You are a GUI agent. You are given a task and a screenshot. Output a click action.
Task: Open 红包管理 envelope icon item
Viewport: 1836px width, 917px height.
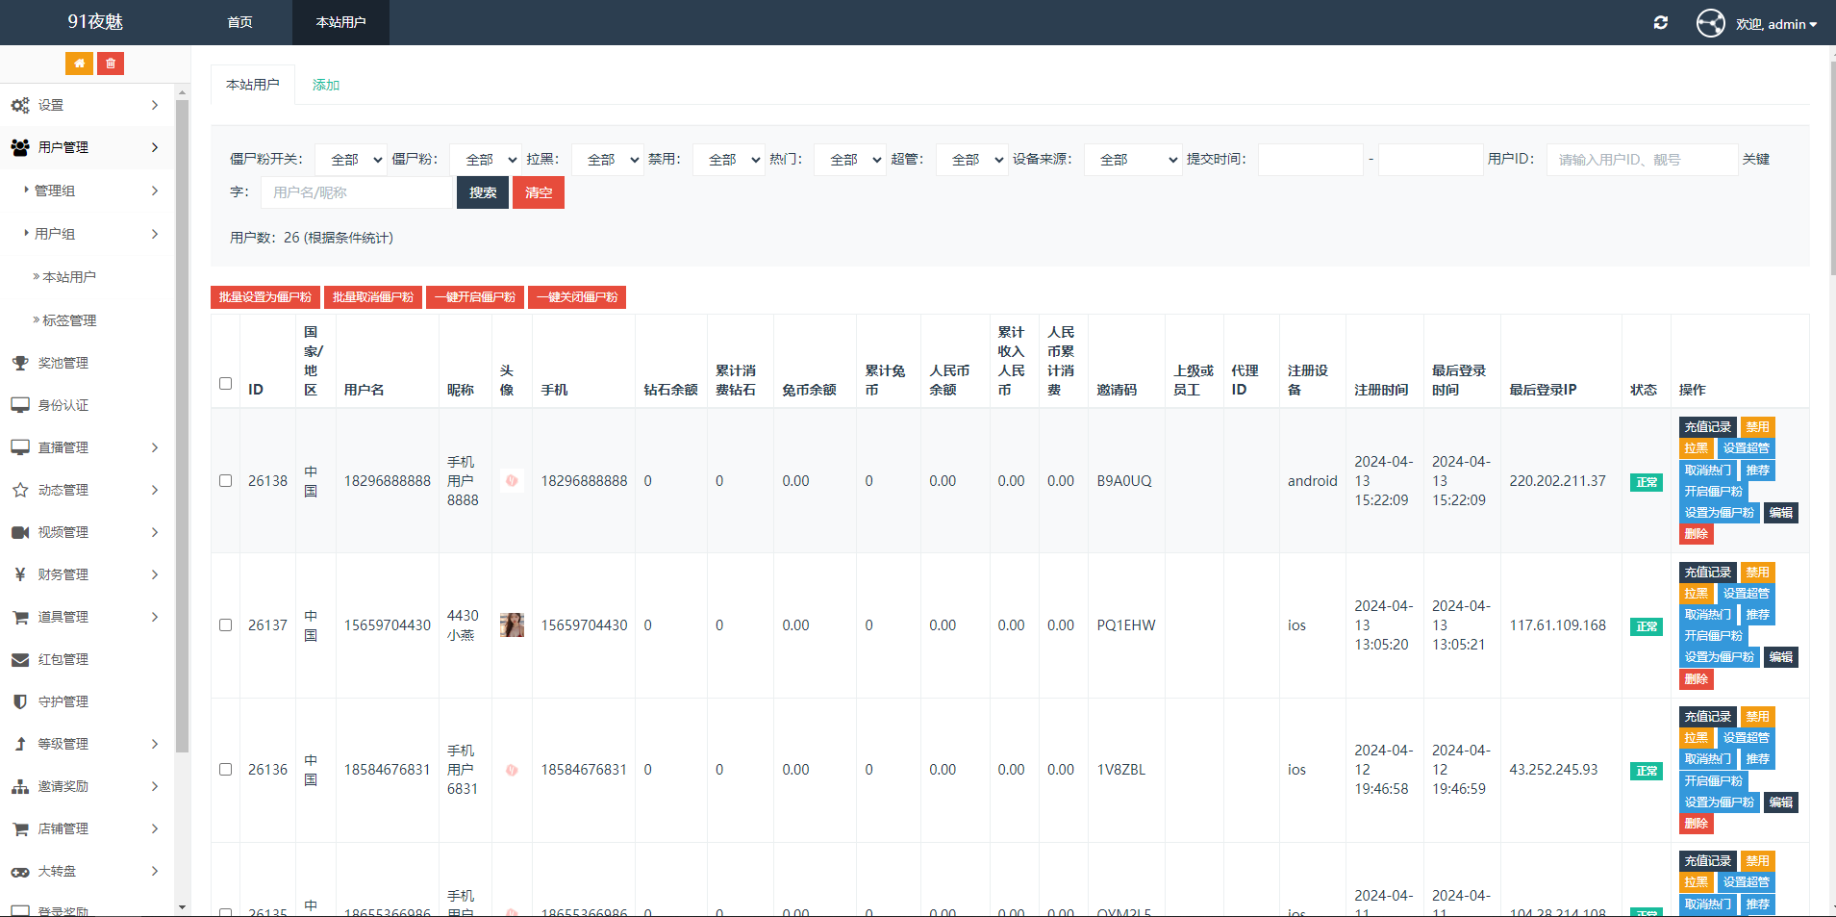pyautogui.click(x=20, y=659)
